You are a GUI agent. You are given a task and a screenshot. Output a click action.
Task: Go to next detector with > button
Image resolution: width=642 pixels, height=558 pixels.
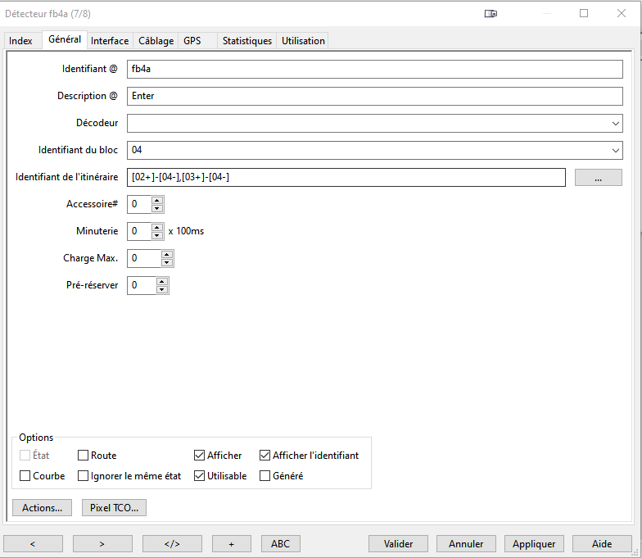(x=102, y=543)
